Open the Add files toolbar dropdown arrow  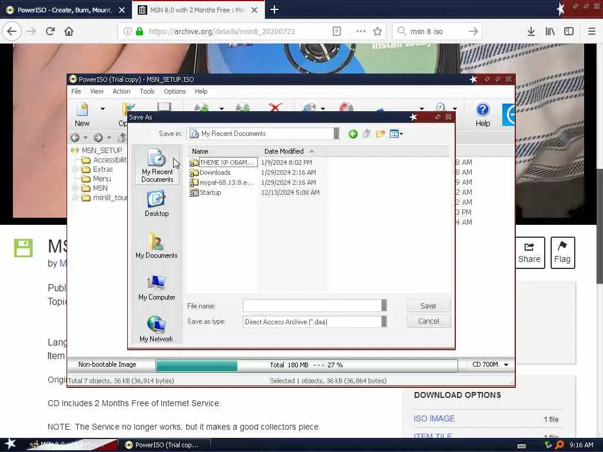tap(221, 109)
